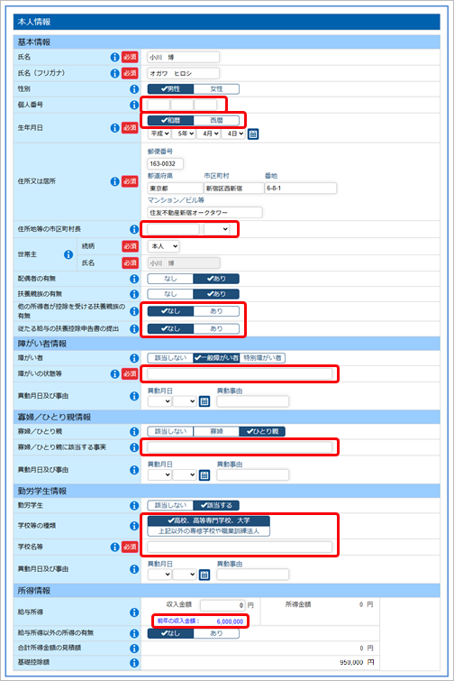Click info icon for 学校等の種類

coord(134,526)
